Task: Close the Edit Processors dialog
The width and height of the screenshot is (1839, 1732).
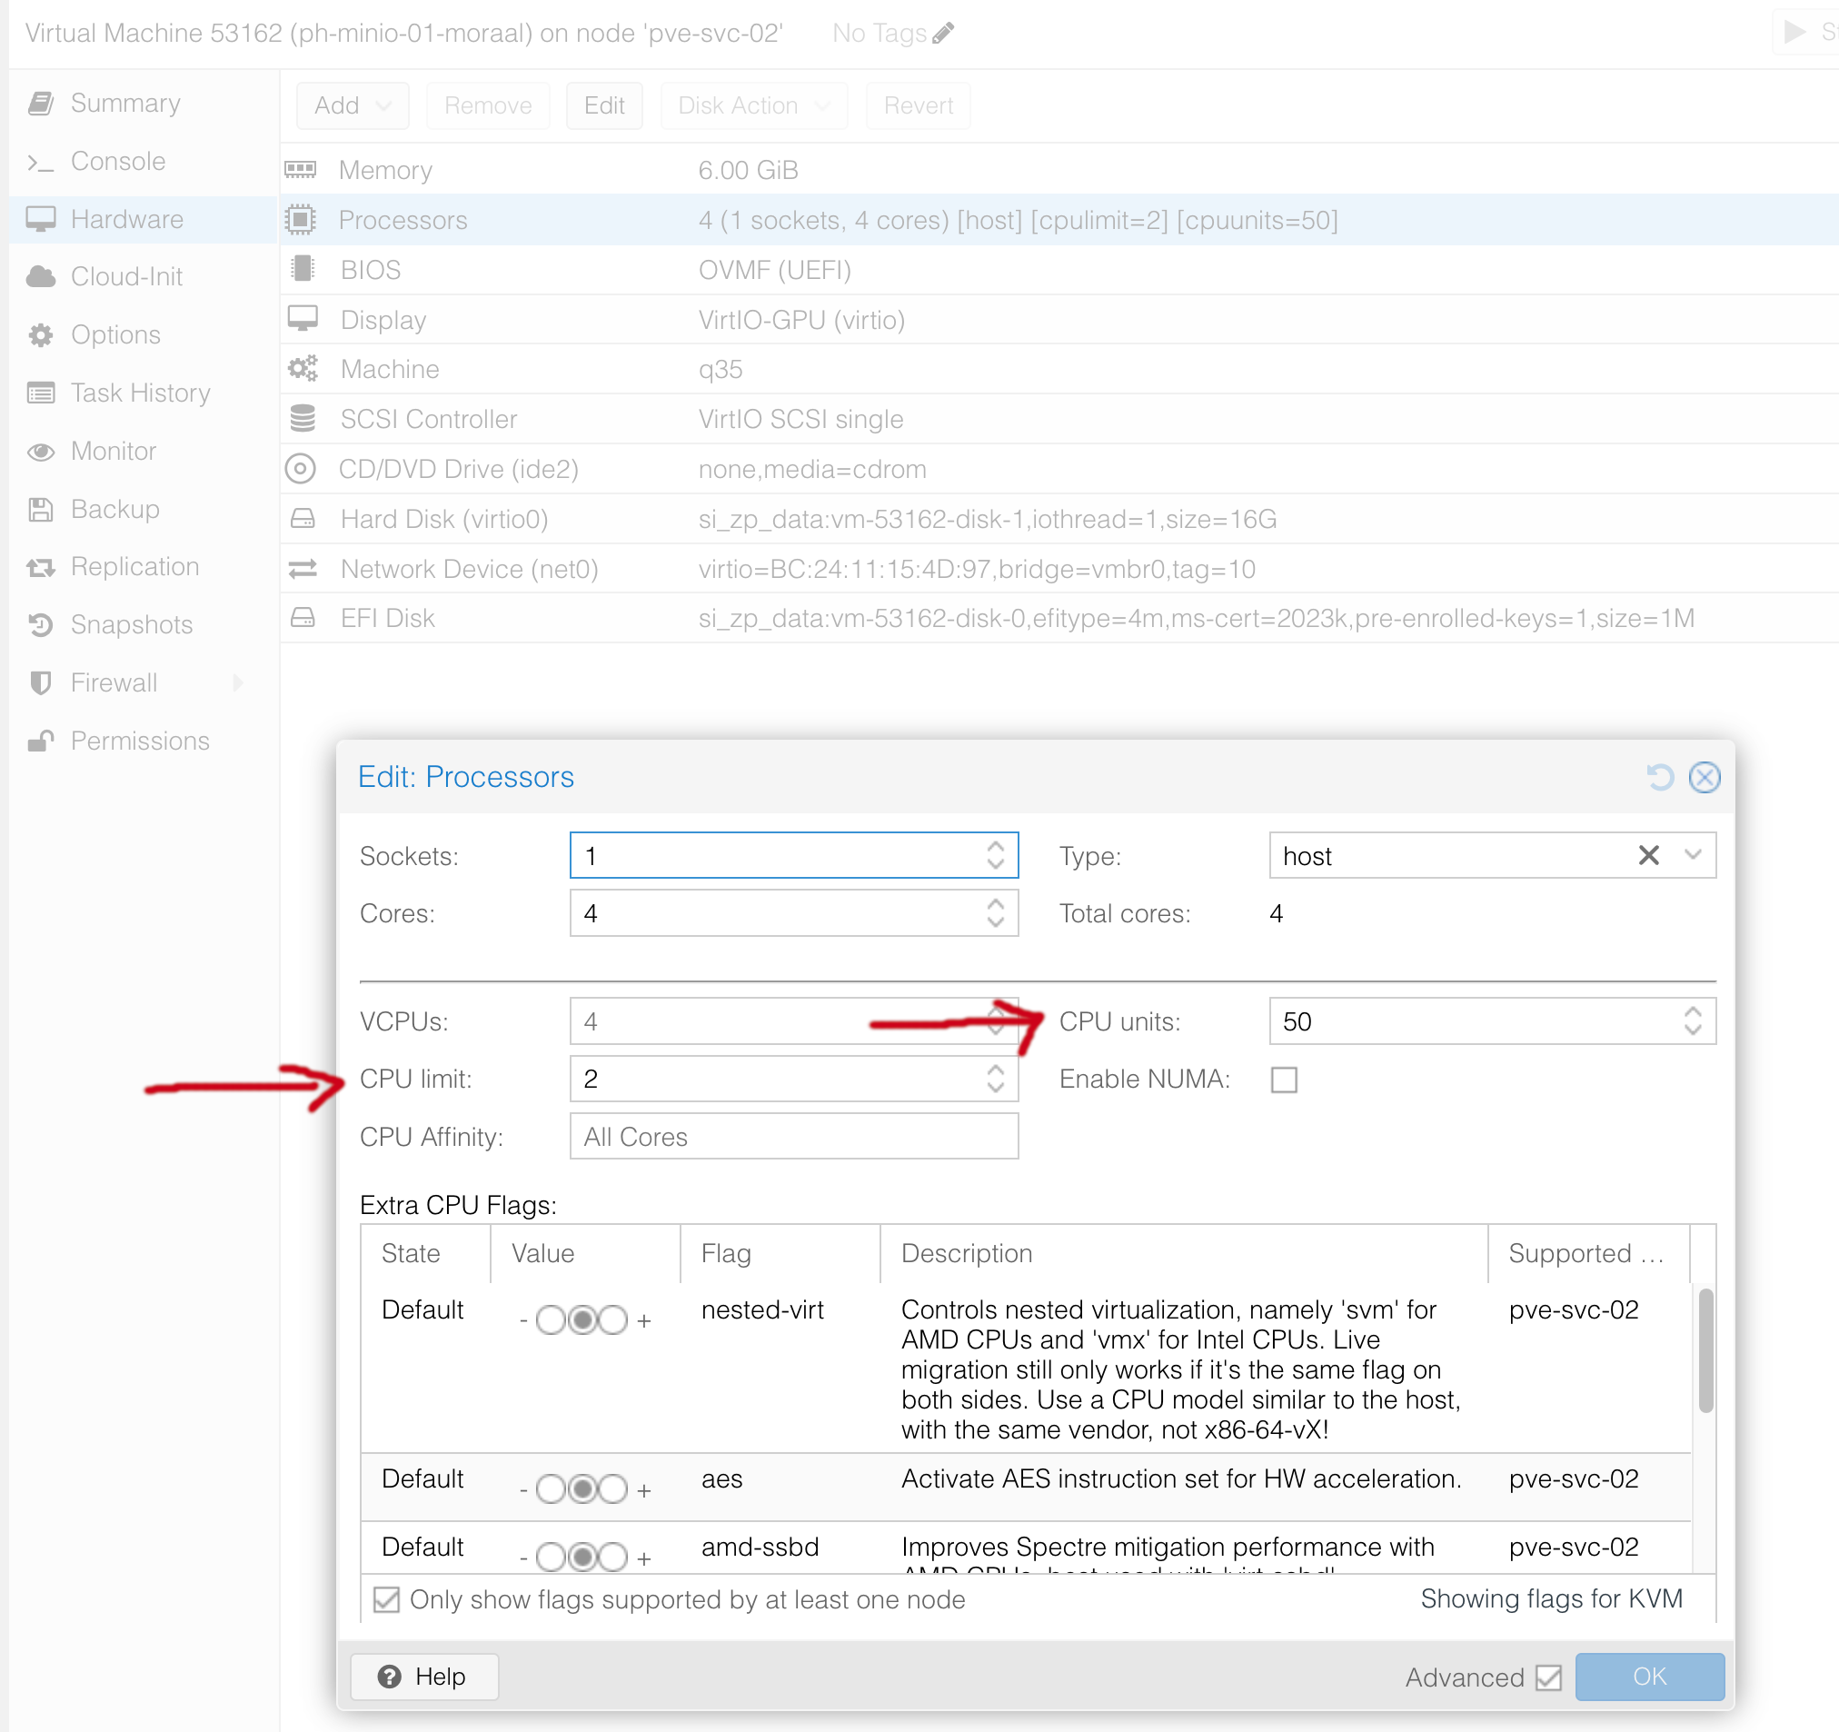Action: click(x=1704, y=777)
